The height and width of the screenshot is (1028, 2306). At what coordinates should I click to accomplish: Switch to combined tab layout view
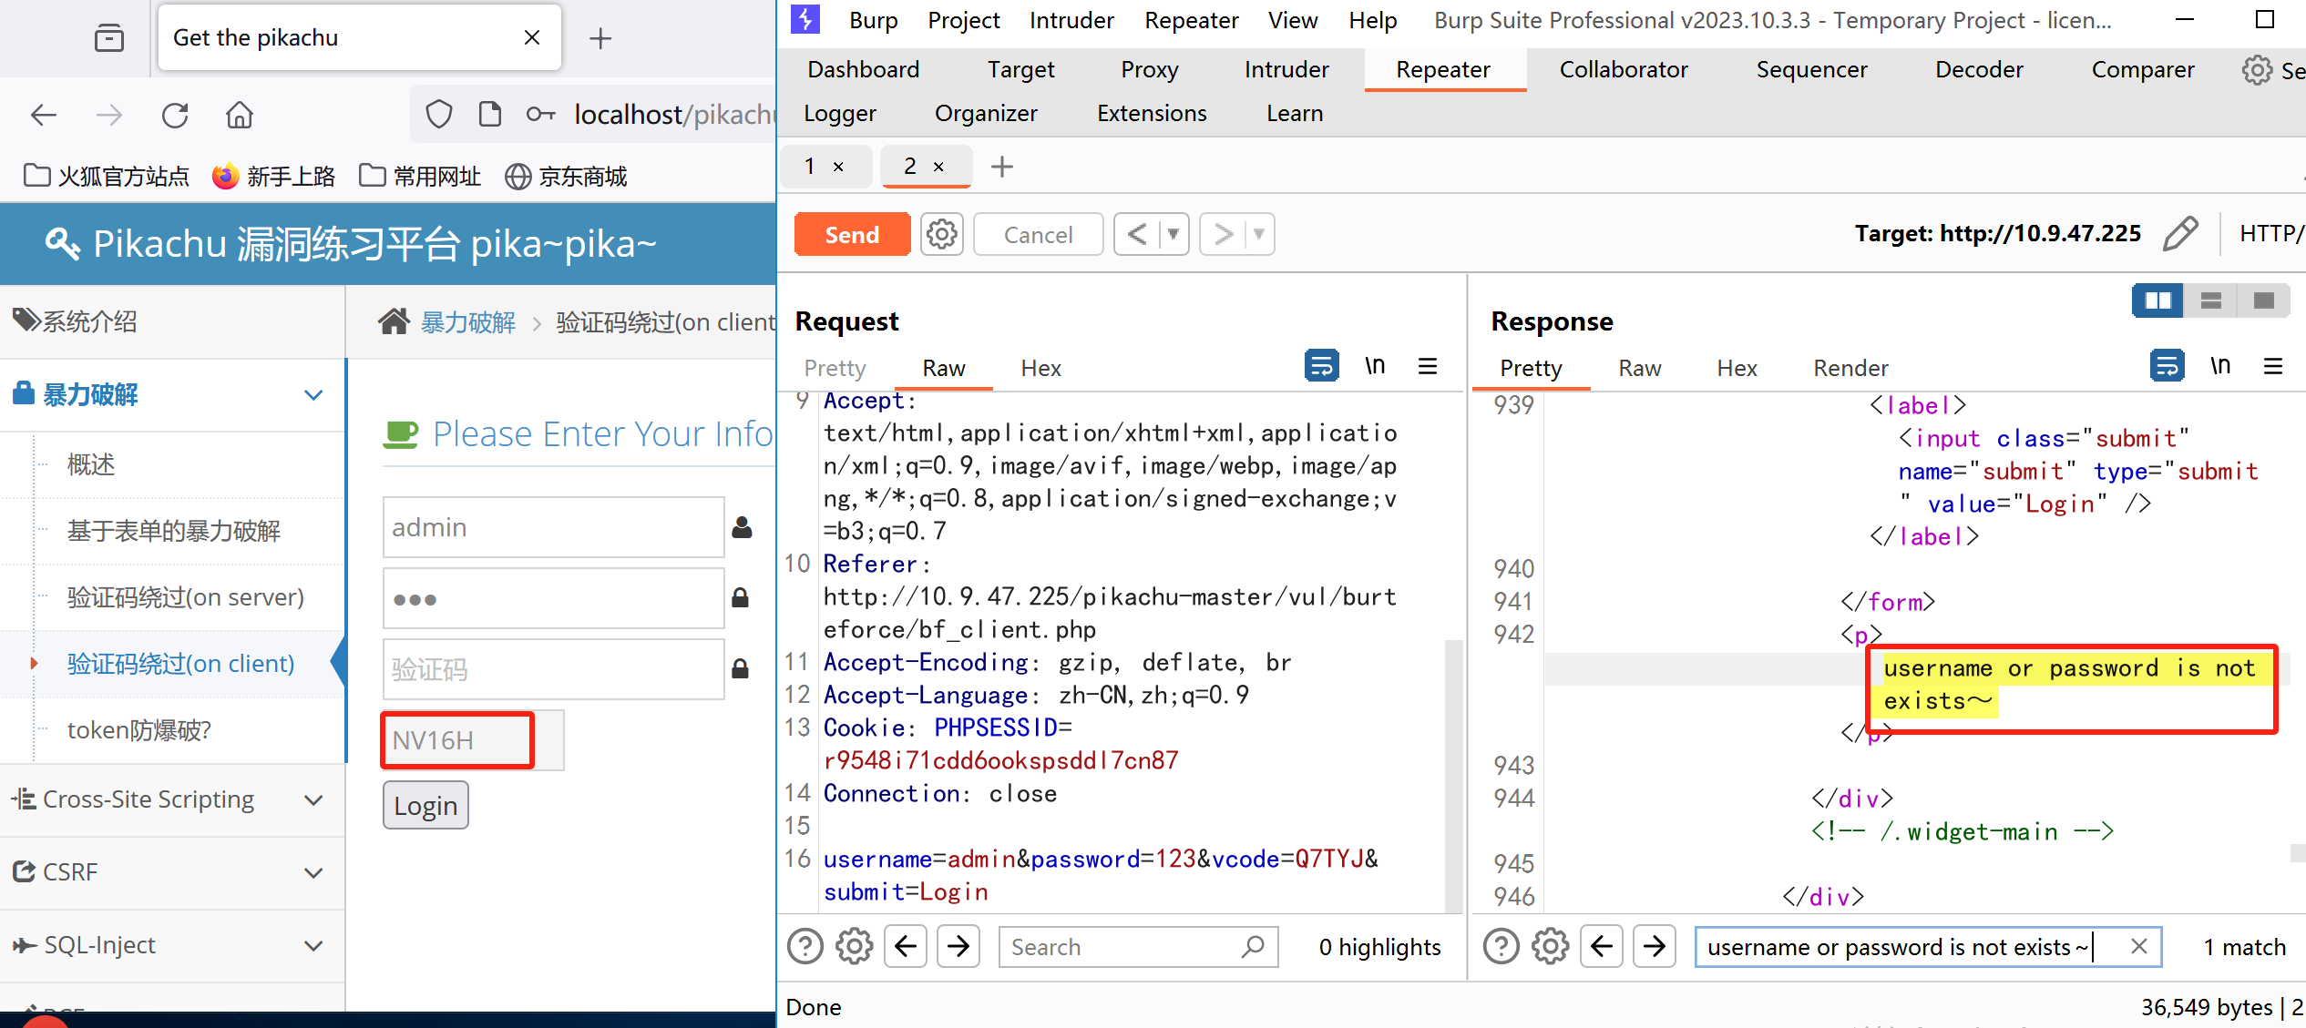[x=2263, y=300]
